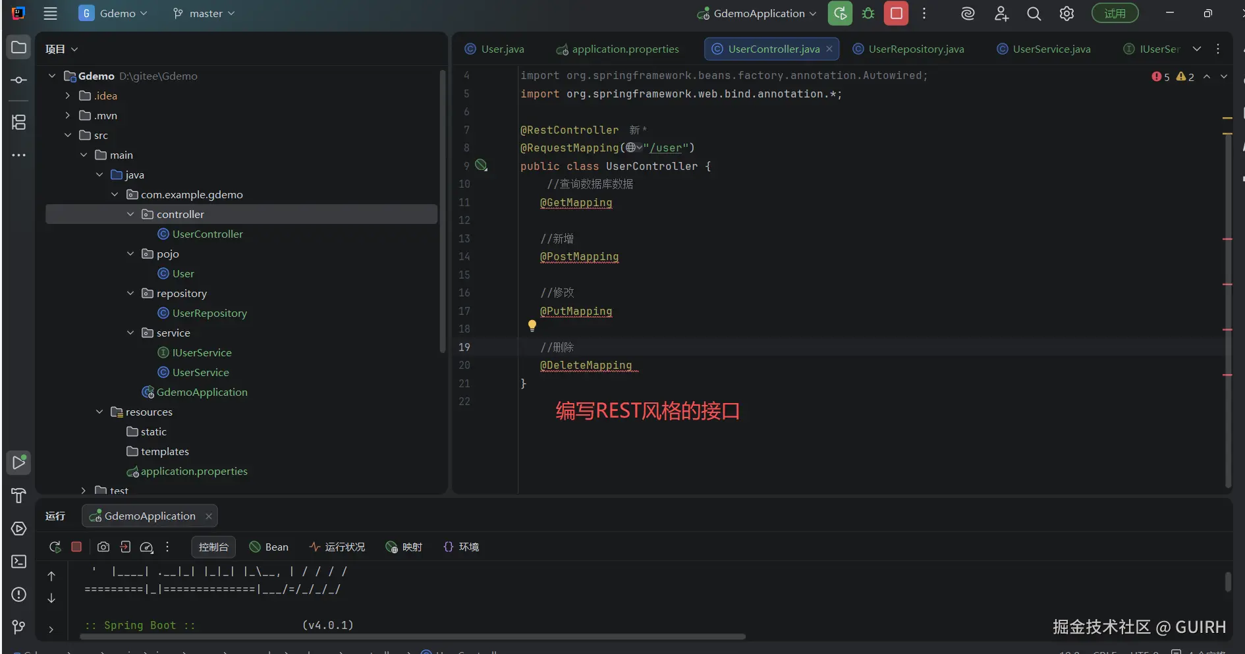Click the trial license button

(x=1115, y=13)
